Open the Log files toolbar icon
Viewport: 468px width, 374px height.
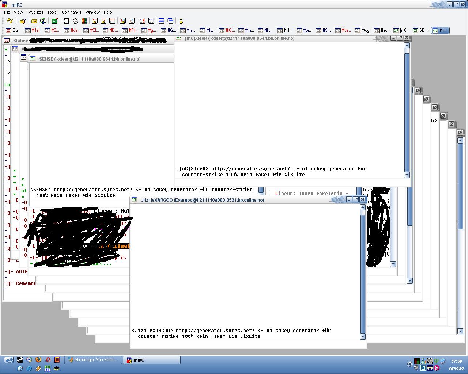(132, 21)
